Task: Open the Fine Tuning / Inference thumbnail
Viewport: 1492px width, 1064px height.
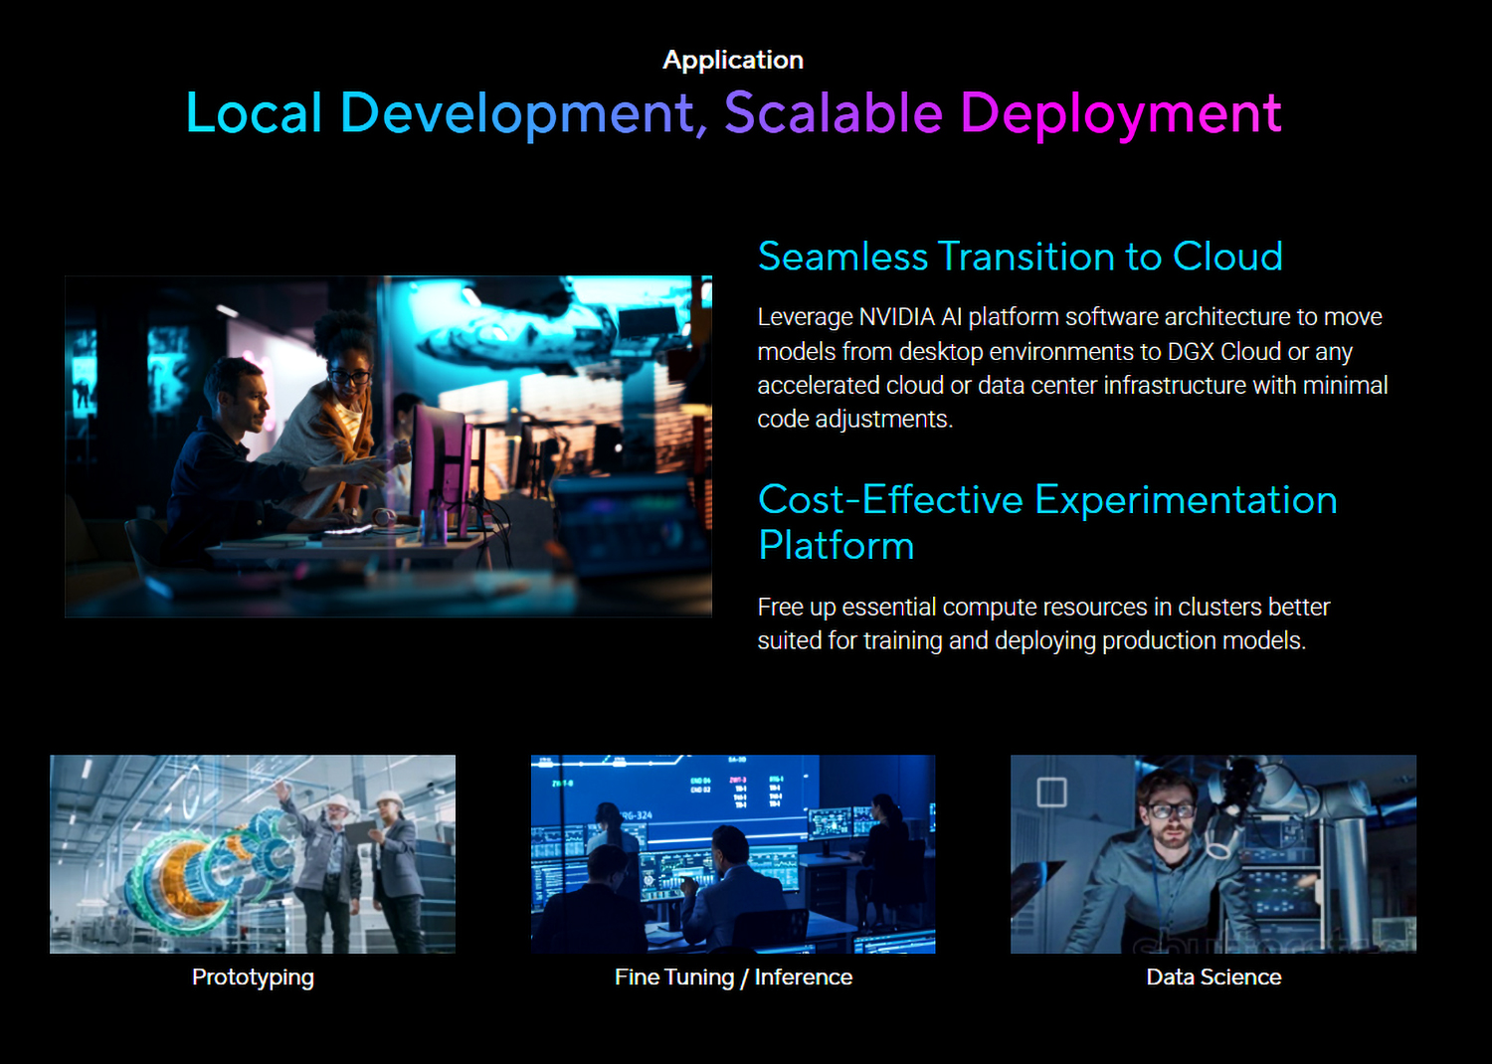Action: 733,853
